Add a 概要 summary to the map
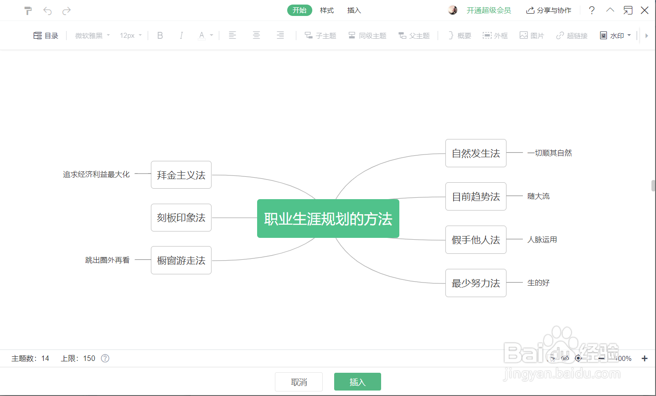Viewport: 656px width, 396px height. click(x=459, y=35)
